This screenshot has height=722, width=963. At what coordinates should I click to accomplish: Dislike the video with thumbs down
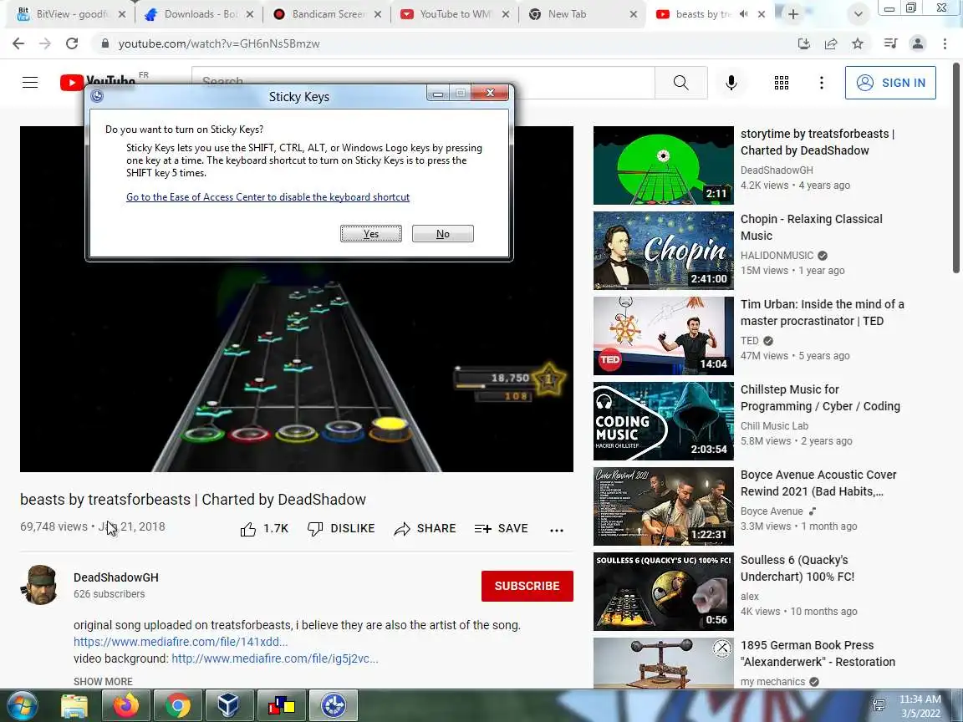pos(315,529)
